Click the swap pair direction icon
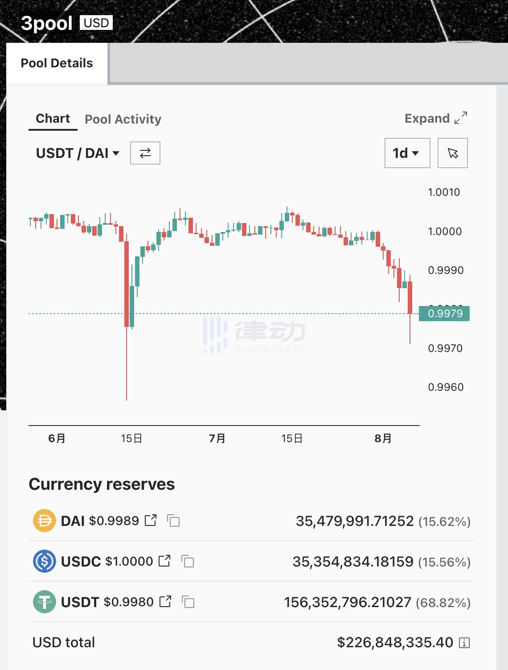Image resolution: width=508 pixels, height=670 pixels. click(x=145, y=153)
